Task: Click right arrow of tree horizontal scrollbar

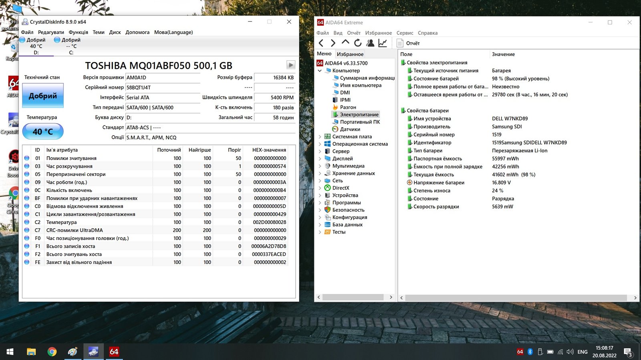Action: 391,297
